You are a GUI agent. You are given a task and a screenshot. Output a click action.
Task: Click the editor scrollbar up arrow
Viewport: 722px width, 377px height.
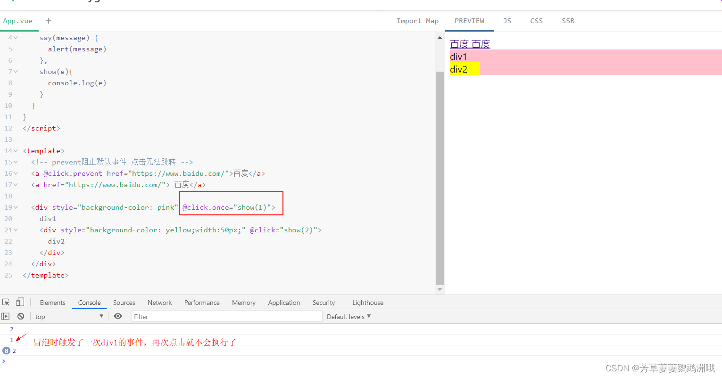(x=440, y=38)
